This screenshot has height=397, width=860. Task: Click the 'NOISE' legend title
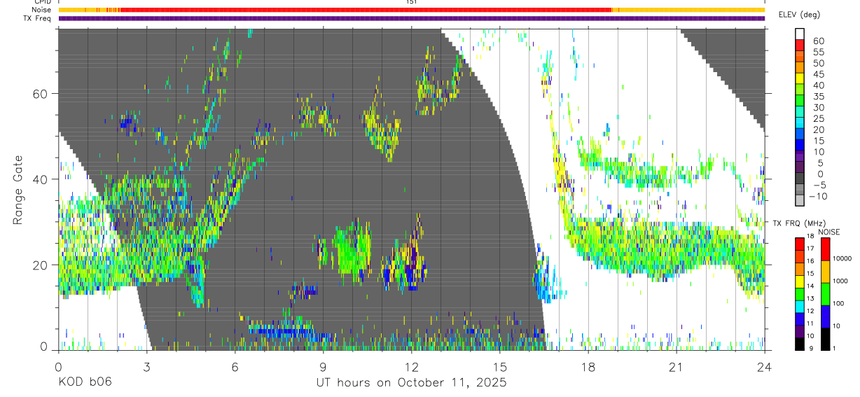[828, 232]
